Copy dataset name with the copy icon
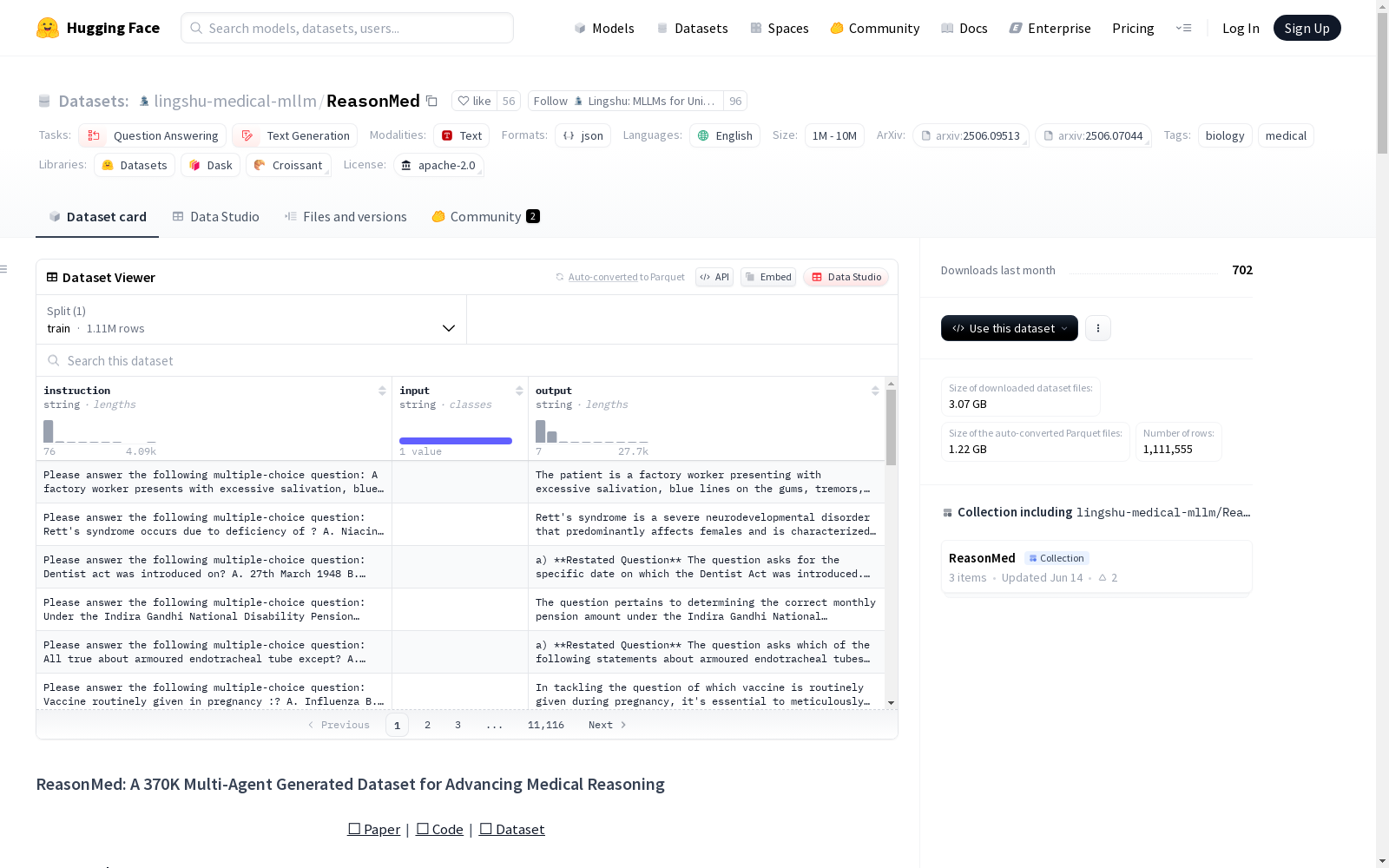Viewport: 1389px width, 868px height. (x=431, y=101)
